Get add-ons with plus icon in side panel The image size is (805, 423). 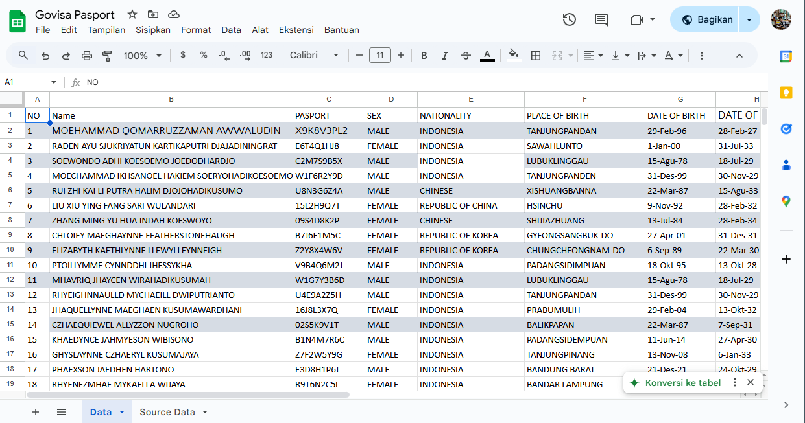click(x=786, y=259)
